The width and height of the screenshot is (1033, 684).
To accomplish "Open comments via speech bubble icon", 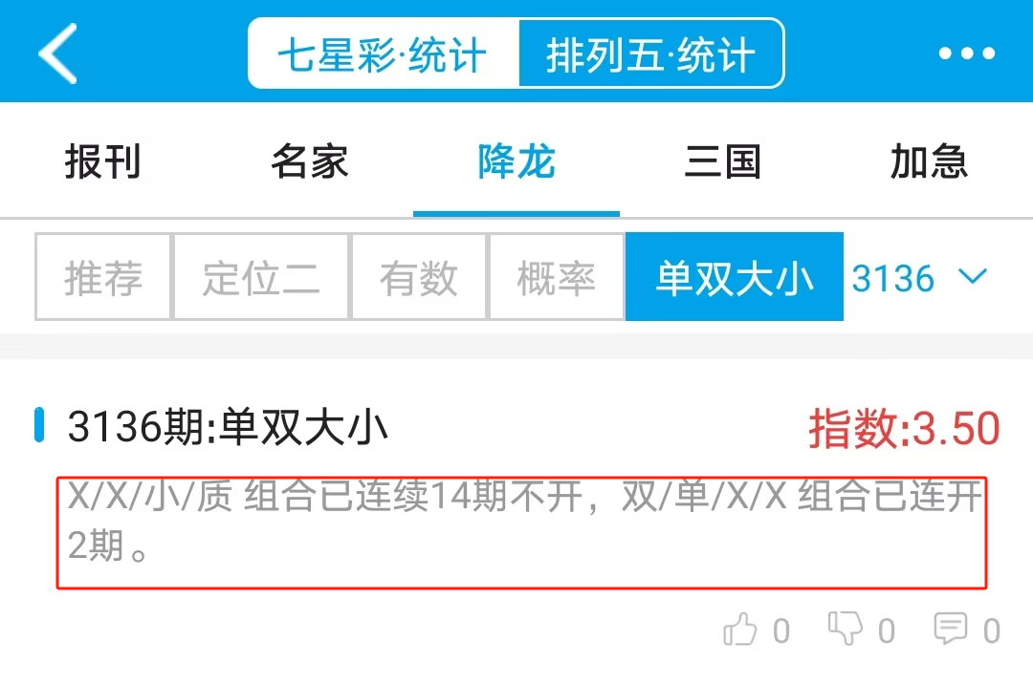I will pyautogui.click(x=950, y=628).
